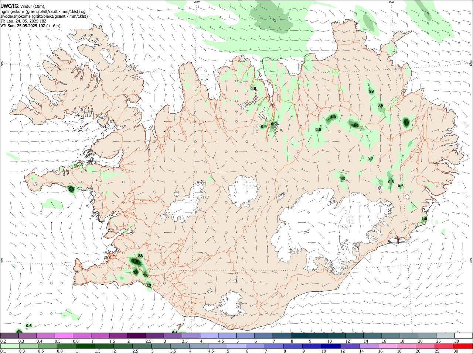The height and width of the screenshot is (354, 473).
Task: Click the light gray swatch labeled 25 in upper legend row
Action: 445,336
